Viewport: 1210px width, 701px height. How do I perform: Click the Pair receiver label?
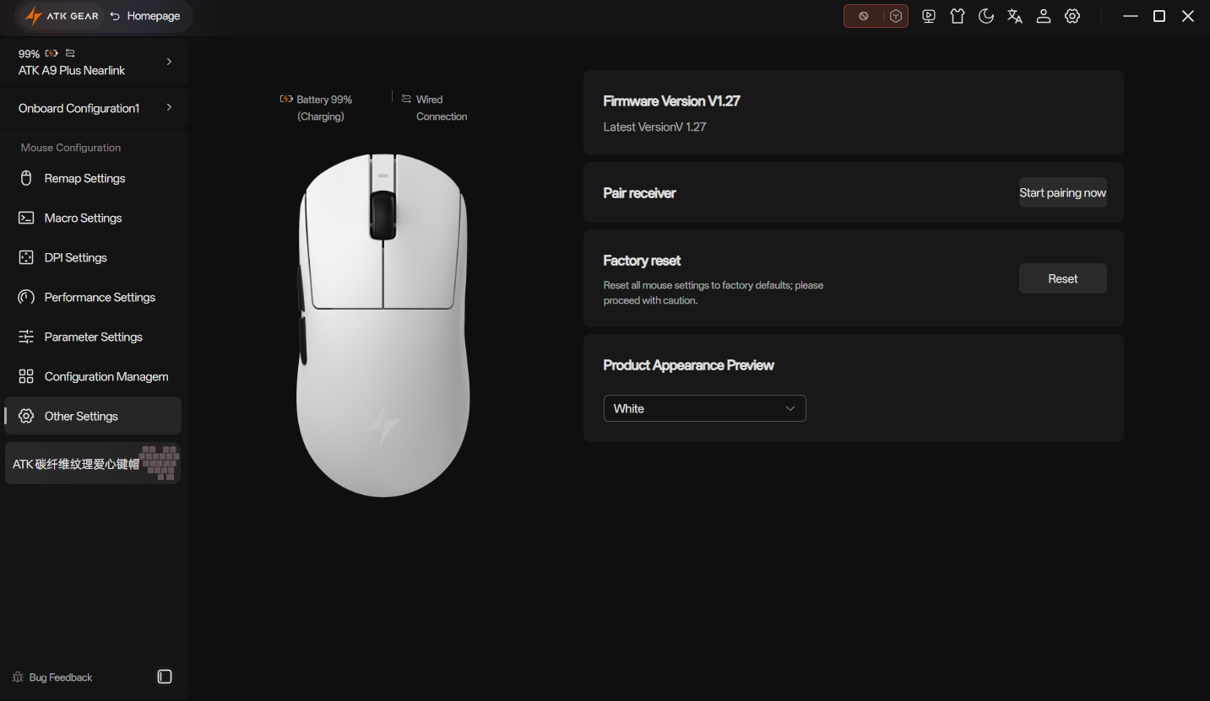click(x=639, y=193)
